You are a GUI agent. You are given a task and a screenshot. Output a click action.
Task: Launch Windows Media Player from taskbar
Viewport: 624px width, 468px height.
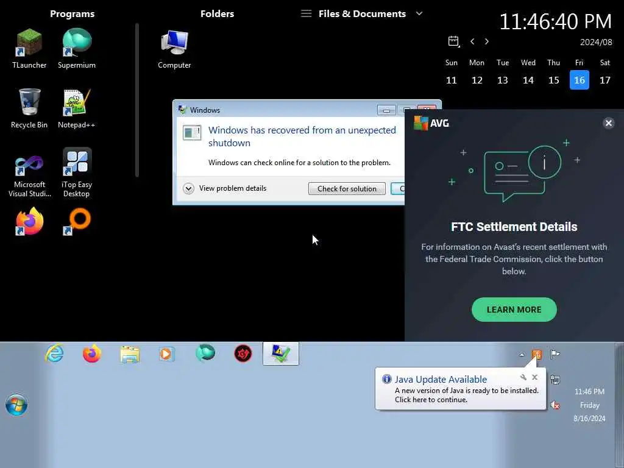167,353
